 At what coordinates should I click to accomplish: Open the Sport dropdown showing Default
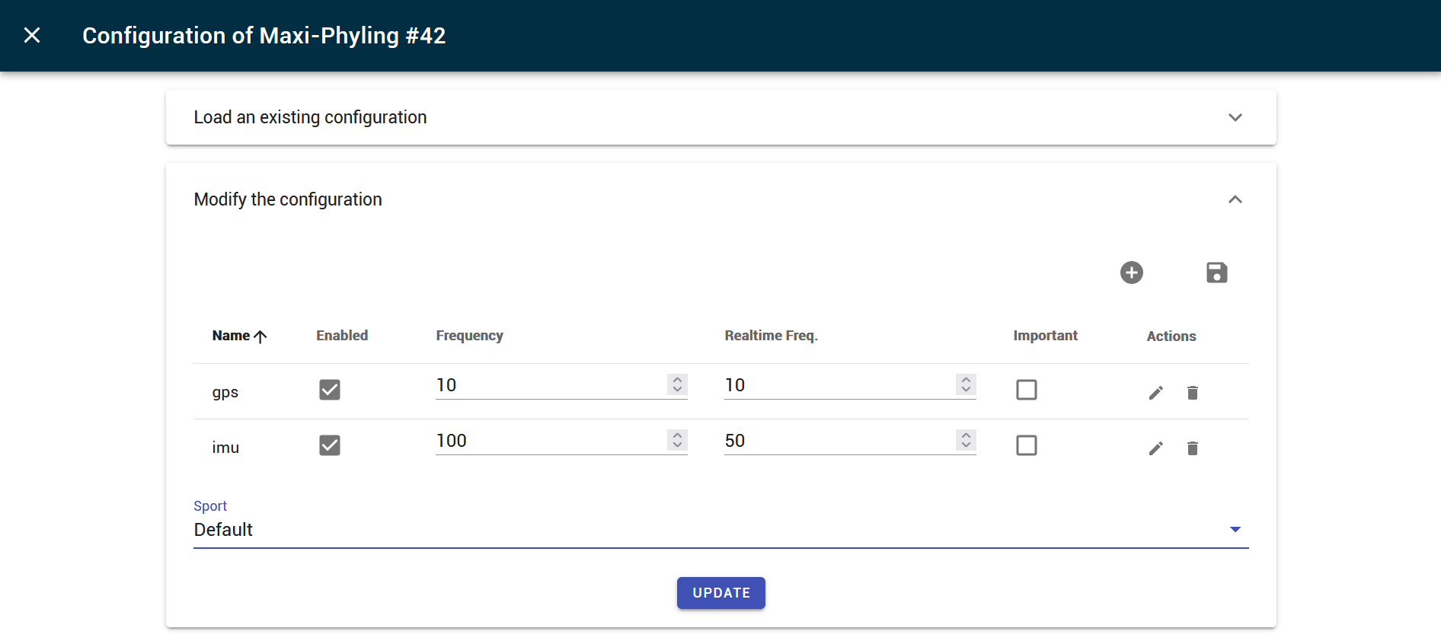[720, 530]
